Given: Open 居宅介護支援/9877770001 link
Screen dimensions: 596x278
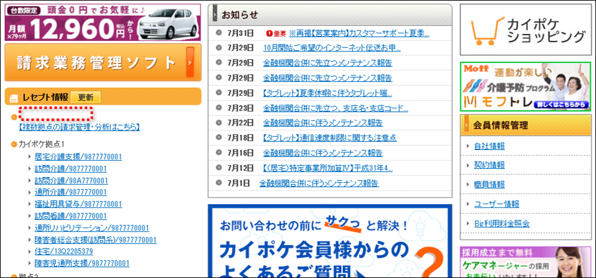Looking at the screenshot, I should tap(78, 156).
